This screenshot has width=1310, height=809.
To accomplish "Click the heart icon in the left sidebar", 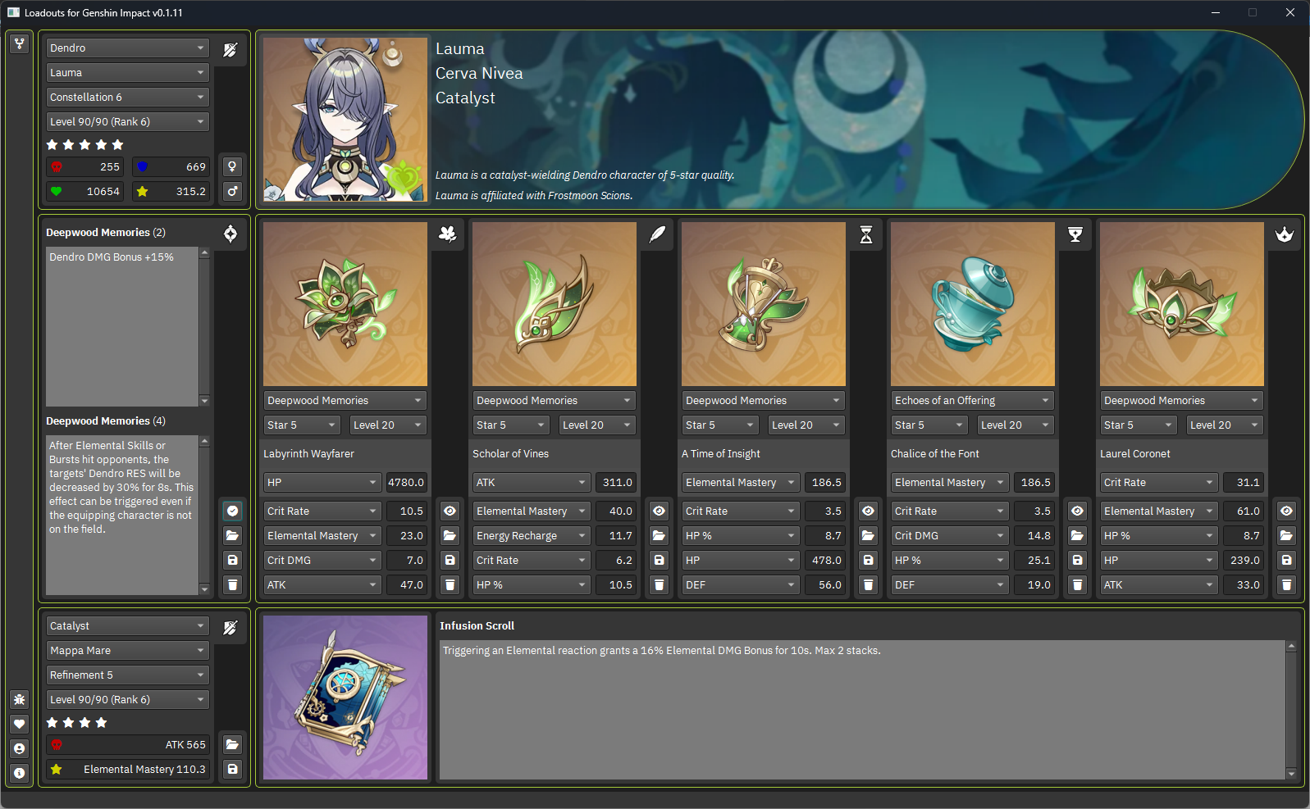I will point(20,724).
